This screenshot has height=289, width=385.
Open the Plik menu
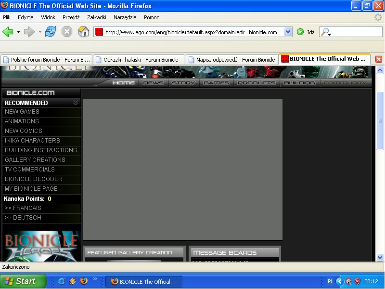[7, 17]
